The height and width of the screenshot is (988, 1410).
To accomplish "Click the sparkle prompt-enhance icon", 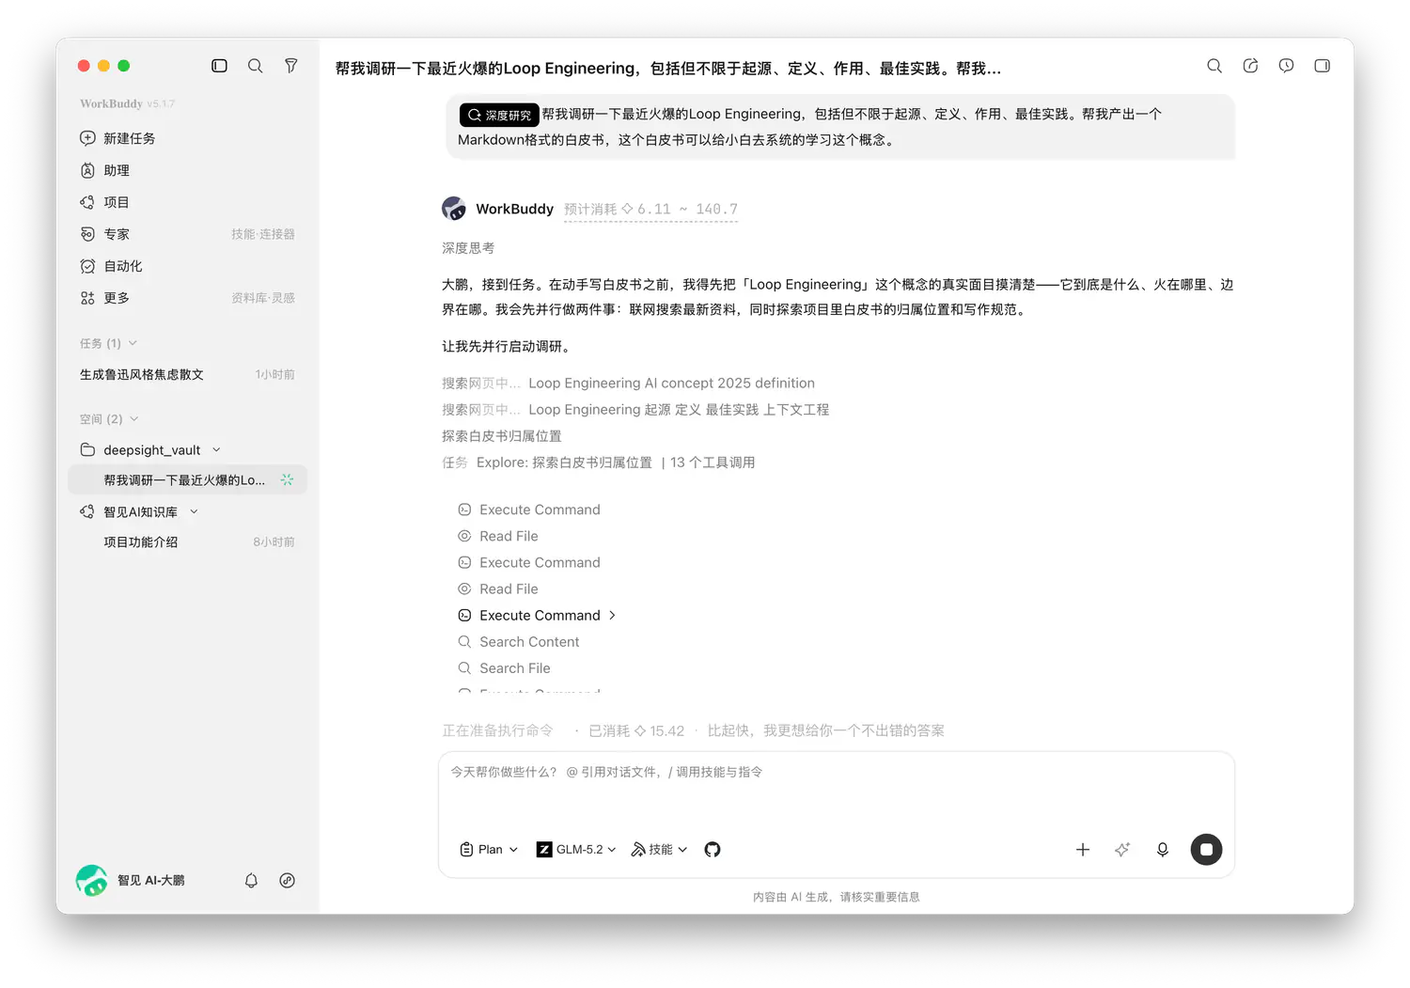I will (x=1122, y=849).
